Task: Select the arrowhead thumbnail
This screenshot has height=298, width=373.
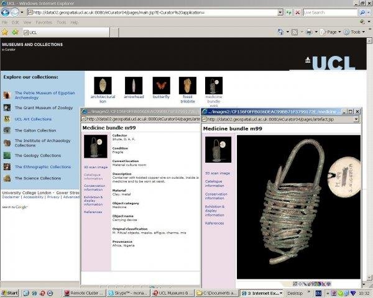Action: click(x=134, y=86)
